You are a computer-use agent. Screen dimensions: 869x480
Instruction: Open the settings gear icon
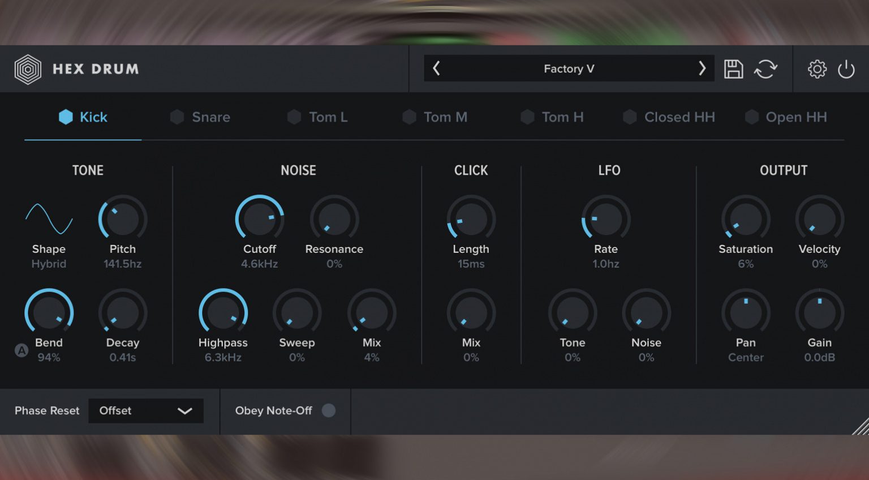point(817,68)
